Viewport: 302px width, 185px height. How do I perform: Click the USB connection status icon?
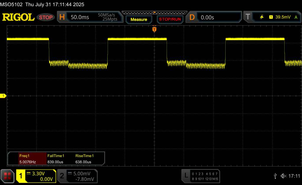coord(275,176)
